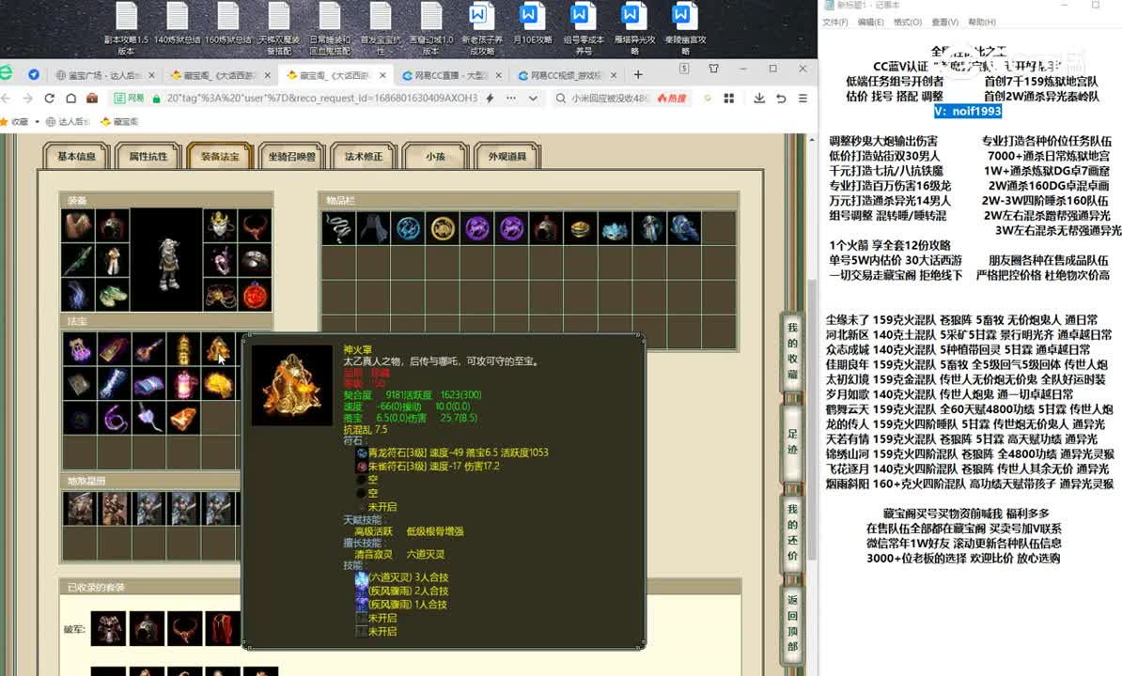Open Notepad 文件(F) menu
The height and width of the screenshot is (676, 1122).
coord(834,23)
